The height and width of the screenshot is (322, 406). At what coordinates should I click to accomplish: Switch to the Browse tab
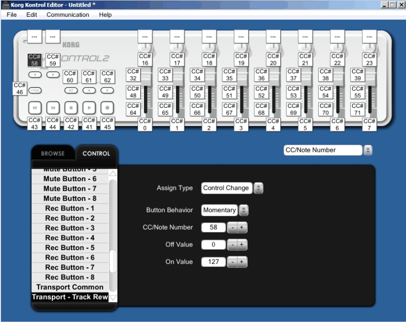point(53,153)
